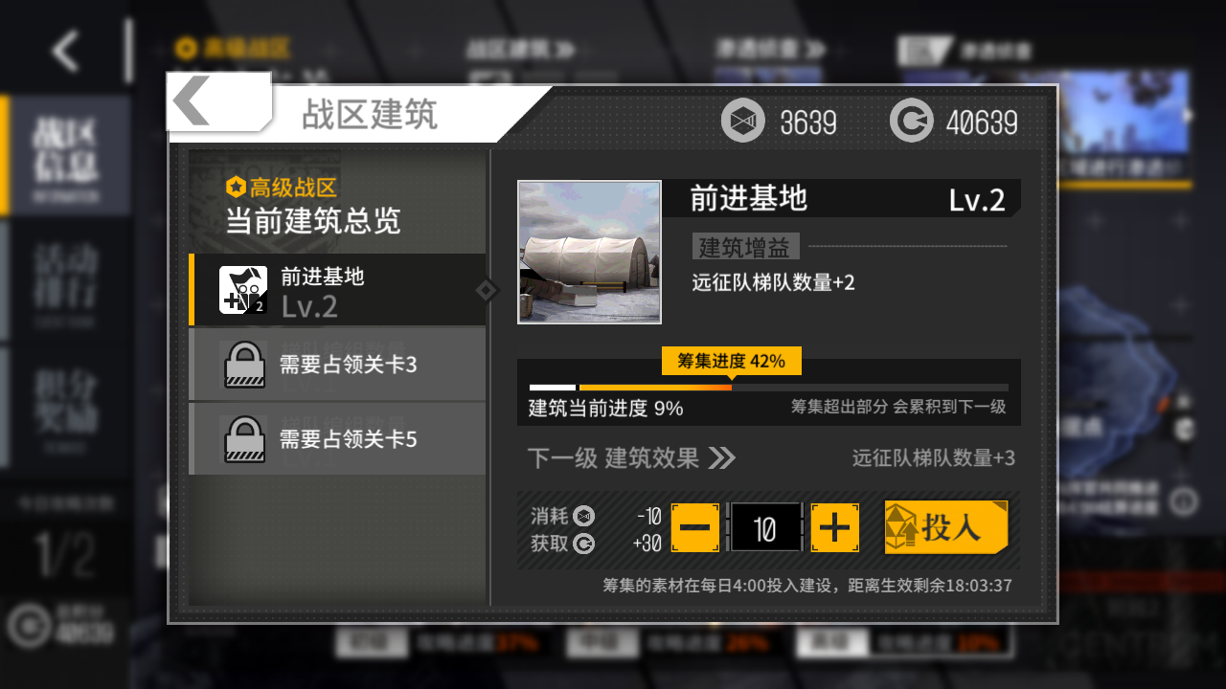Open the 战区信息 sidebar tab
1226x689 pixels.
[65, 153]
